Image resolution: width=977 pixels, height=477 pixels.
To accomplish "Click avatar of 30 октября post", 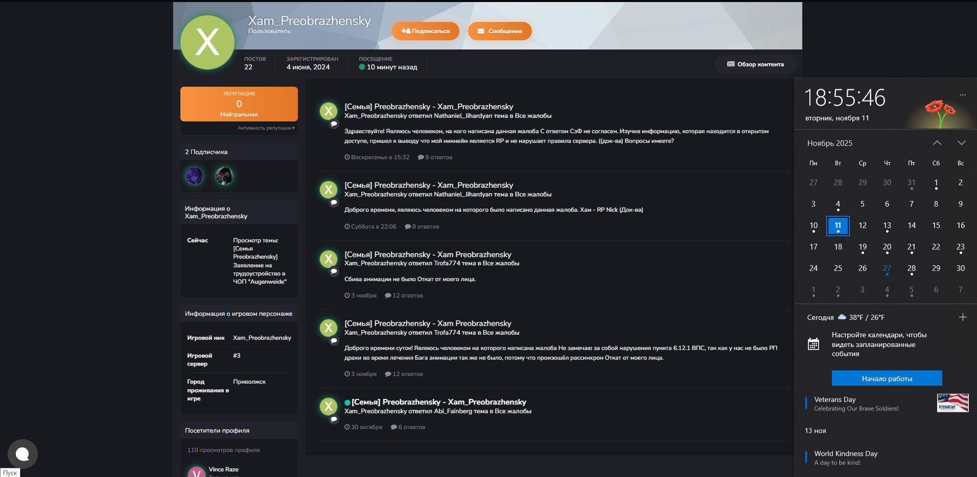I will pos(329,406).
